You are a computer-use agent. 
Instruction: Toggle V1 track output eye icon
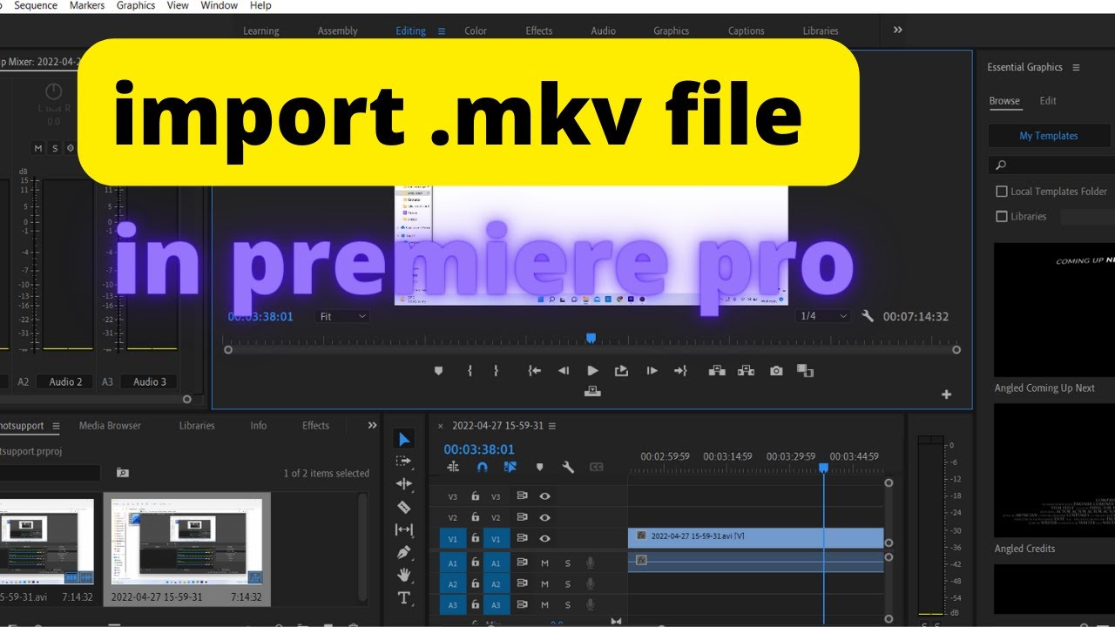click(545, 539)
